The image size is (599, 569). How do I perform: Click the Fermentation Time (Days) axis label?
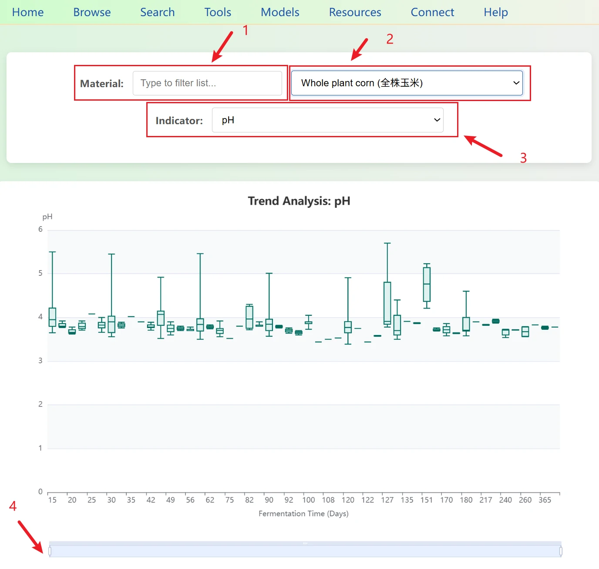pos(303,514)
